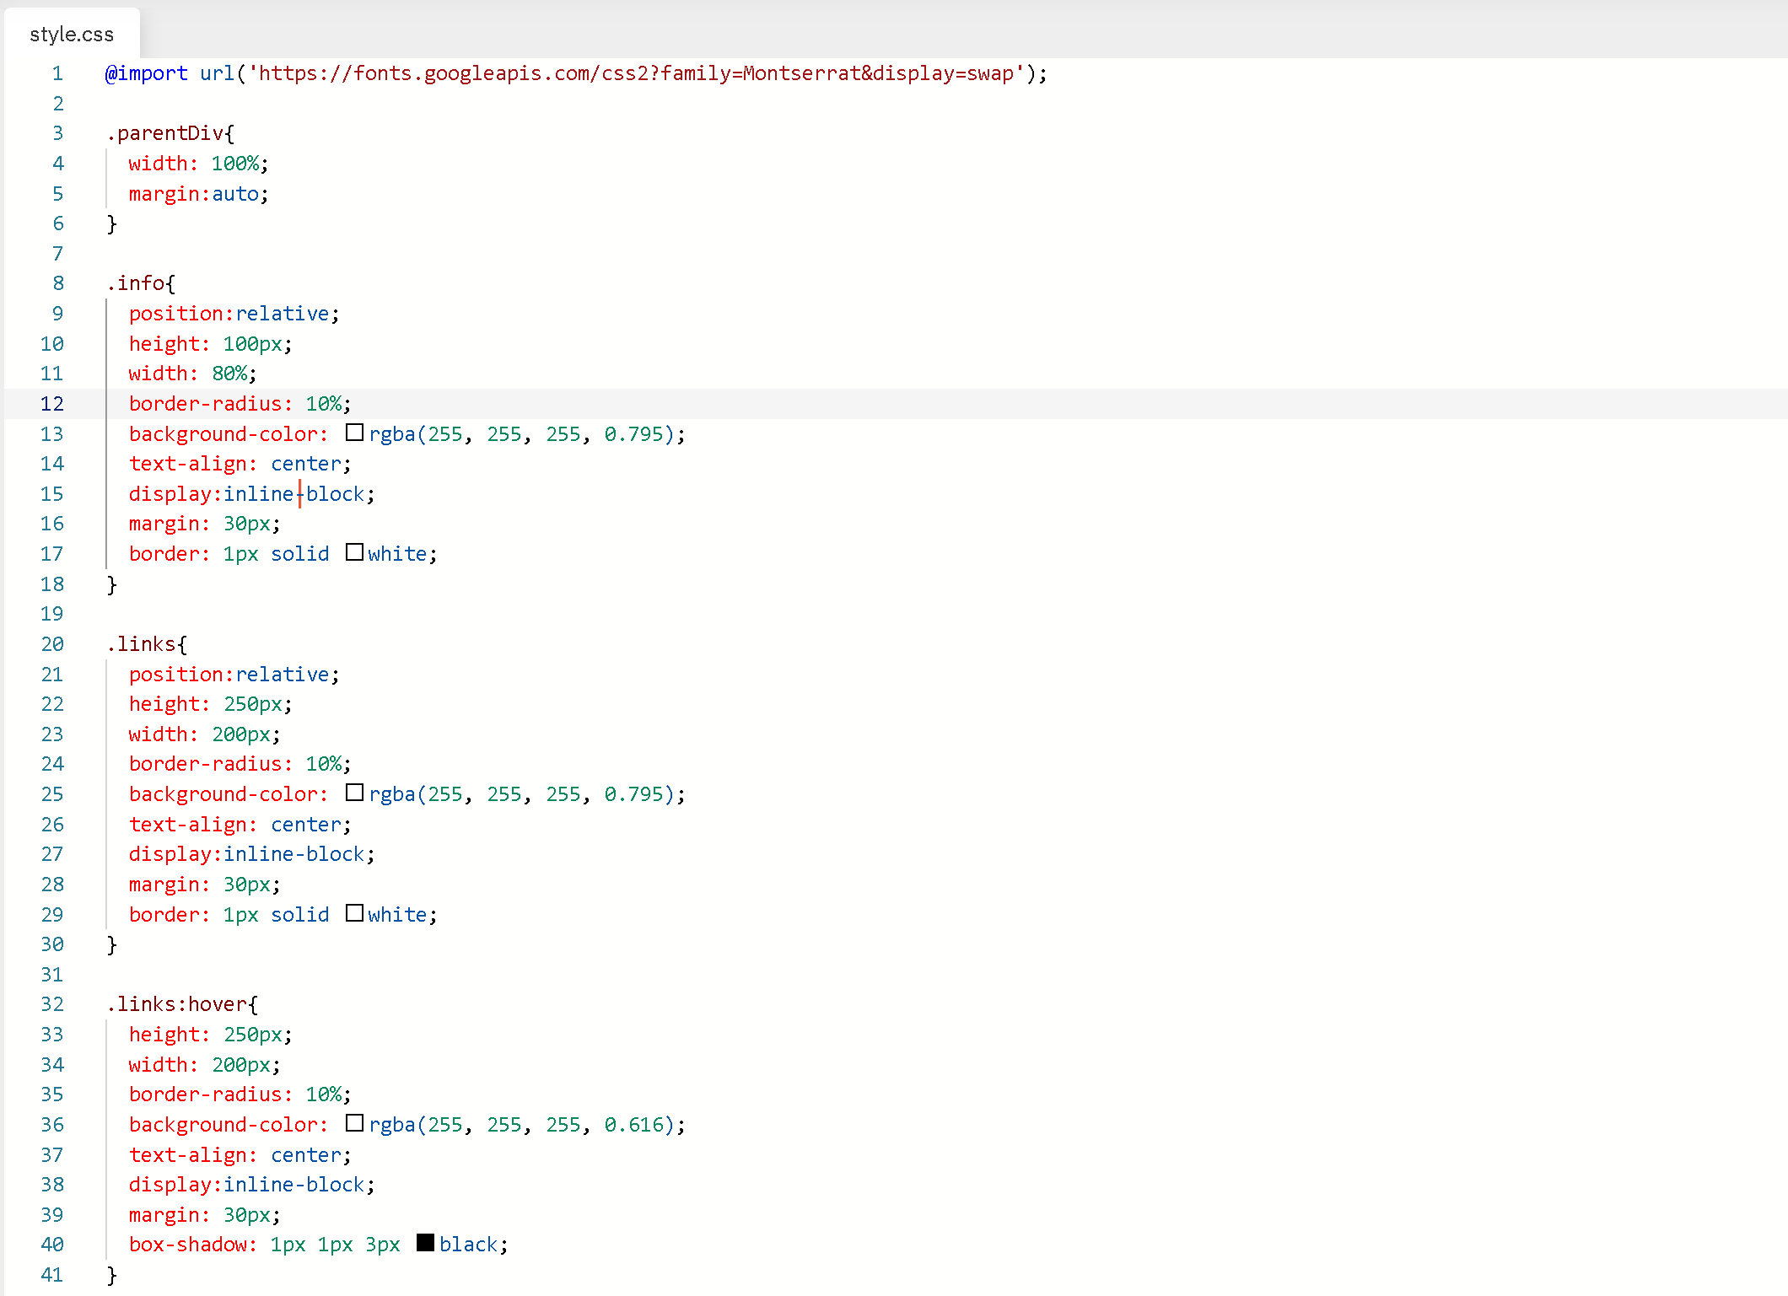Click rgba swatch on line 36

pos(354,1124)
